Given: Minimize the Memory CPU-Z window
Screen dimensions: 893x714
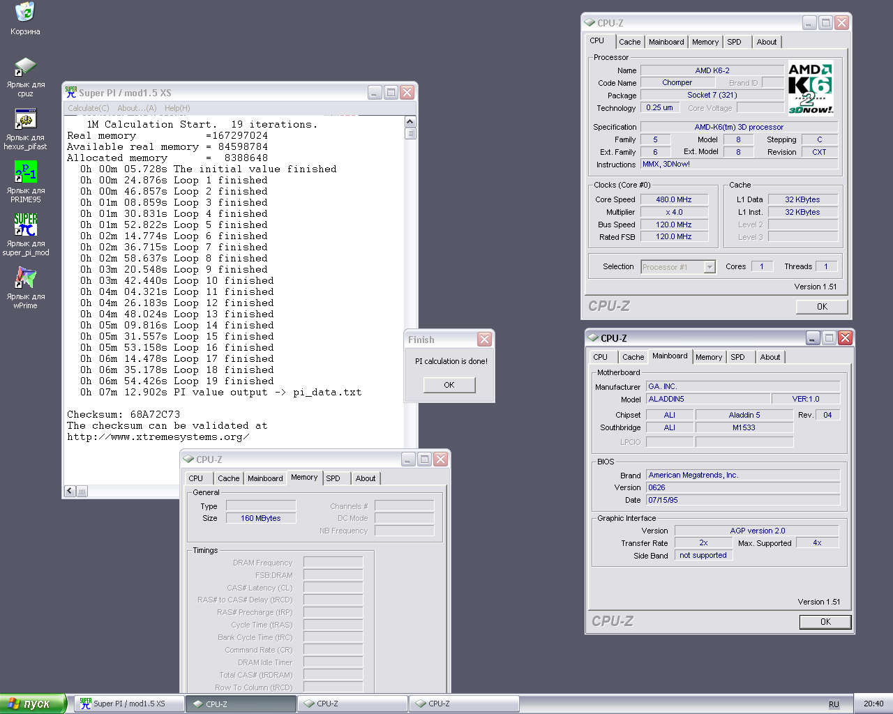Looking at the screenshot, I should pyautogui.click(x=408, y=459).
